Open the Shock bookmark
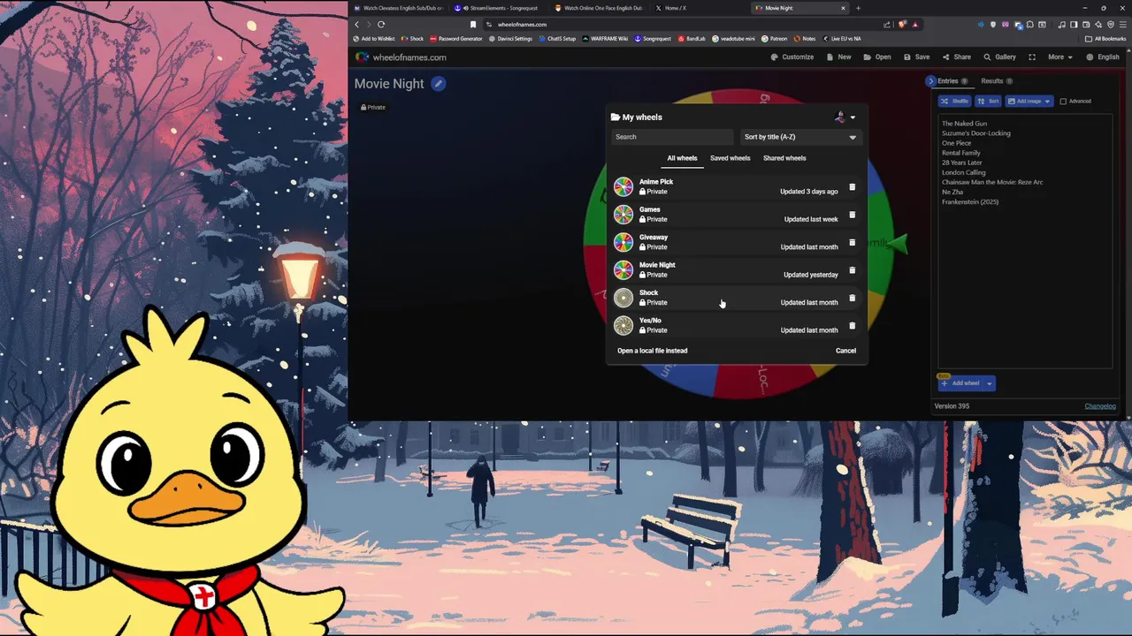Viewport: 1132px width, 636px height. (412, 39)
